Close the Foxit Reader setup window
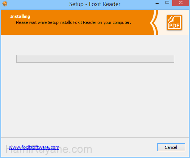Viewport: 190px width, 158px height. coord(181,3)
